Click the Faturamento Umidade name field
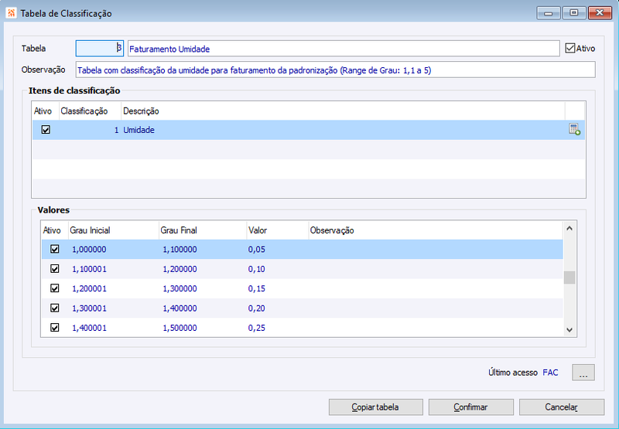 [344, 49]
